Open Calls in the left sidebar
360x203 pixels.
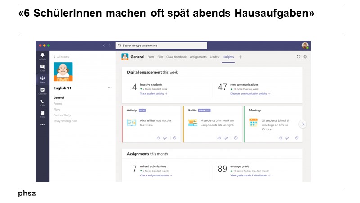42,103
